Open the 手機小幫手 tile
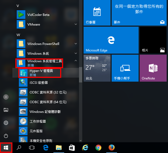The width and height of the screenshot is (168, 153). [125, 68]
